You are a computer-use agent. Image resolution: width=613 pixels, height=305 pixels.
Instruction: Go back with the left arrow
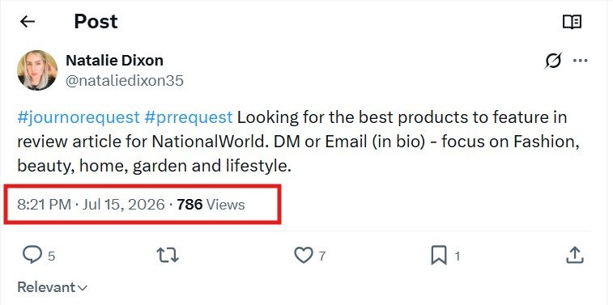[28, 22]
